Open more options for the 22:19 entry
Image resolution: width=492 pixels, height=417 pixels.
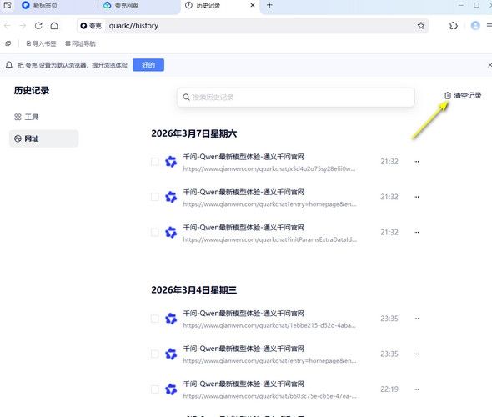[x=416, y=389]
